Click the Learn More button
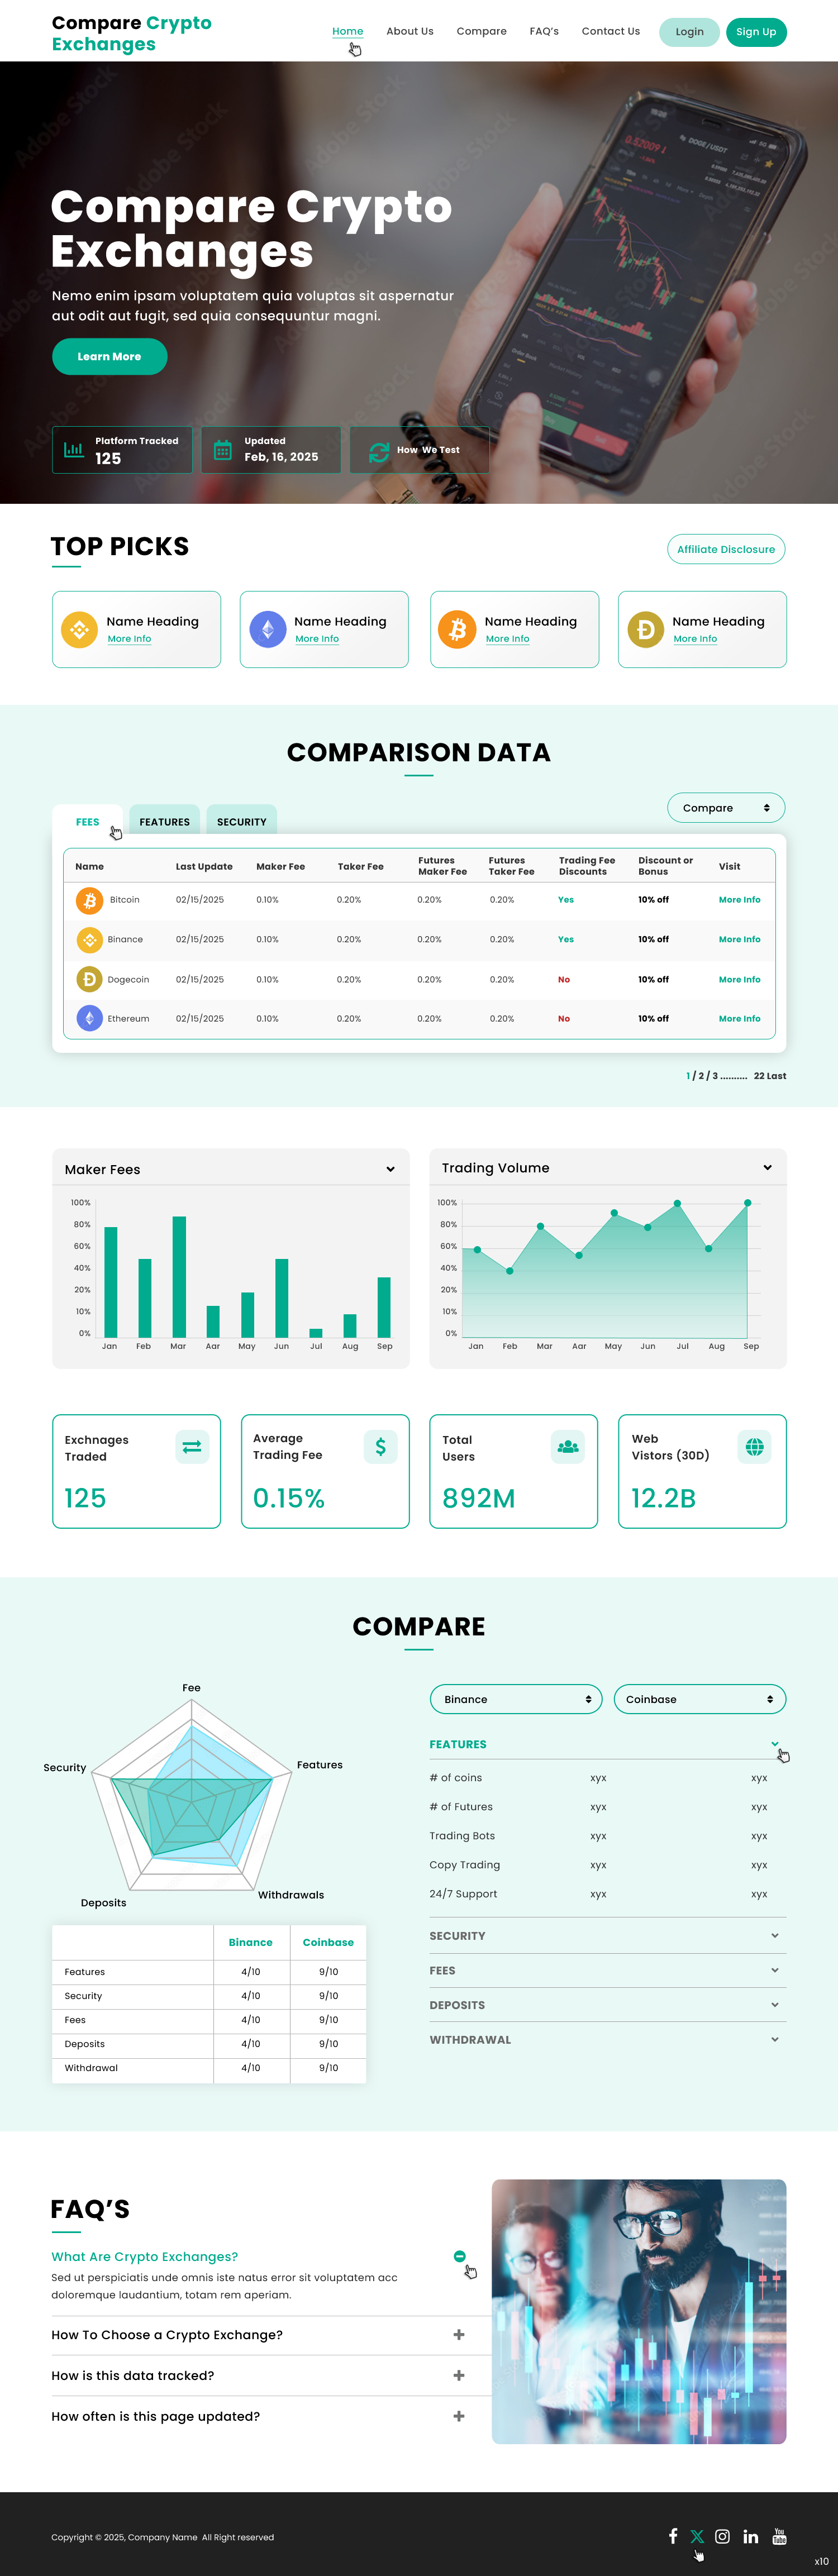The height and width of the screenshot is (2576, 838). click(x=110, y=356)
